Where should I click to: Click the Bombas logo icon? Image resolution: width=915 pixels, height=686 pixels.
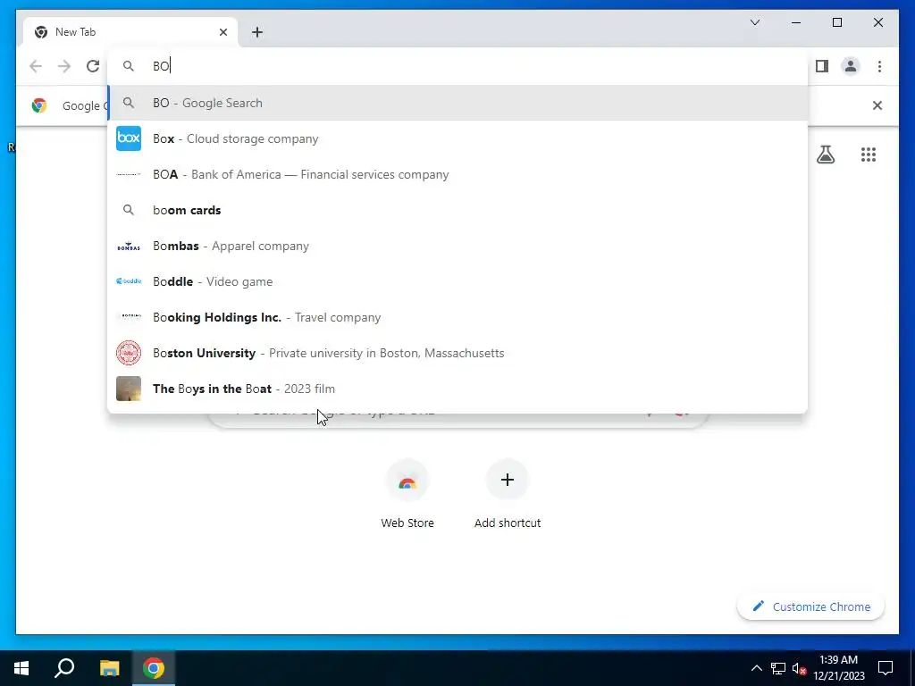point(129,247)
